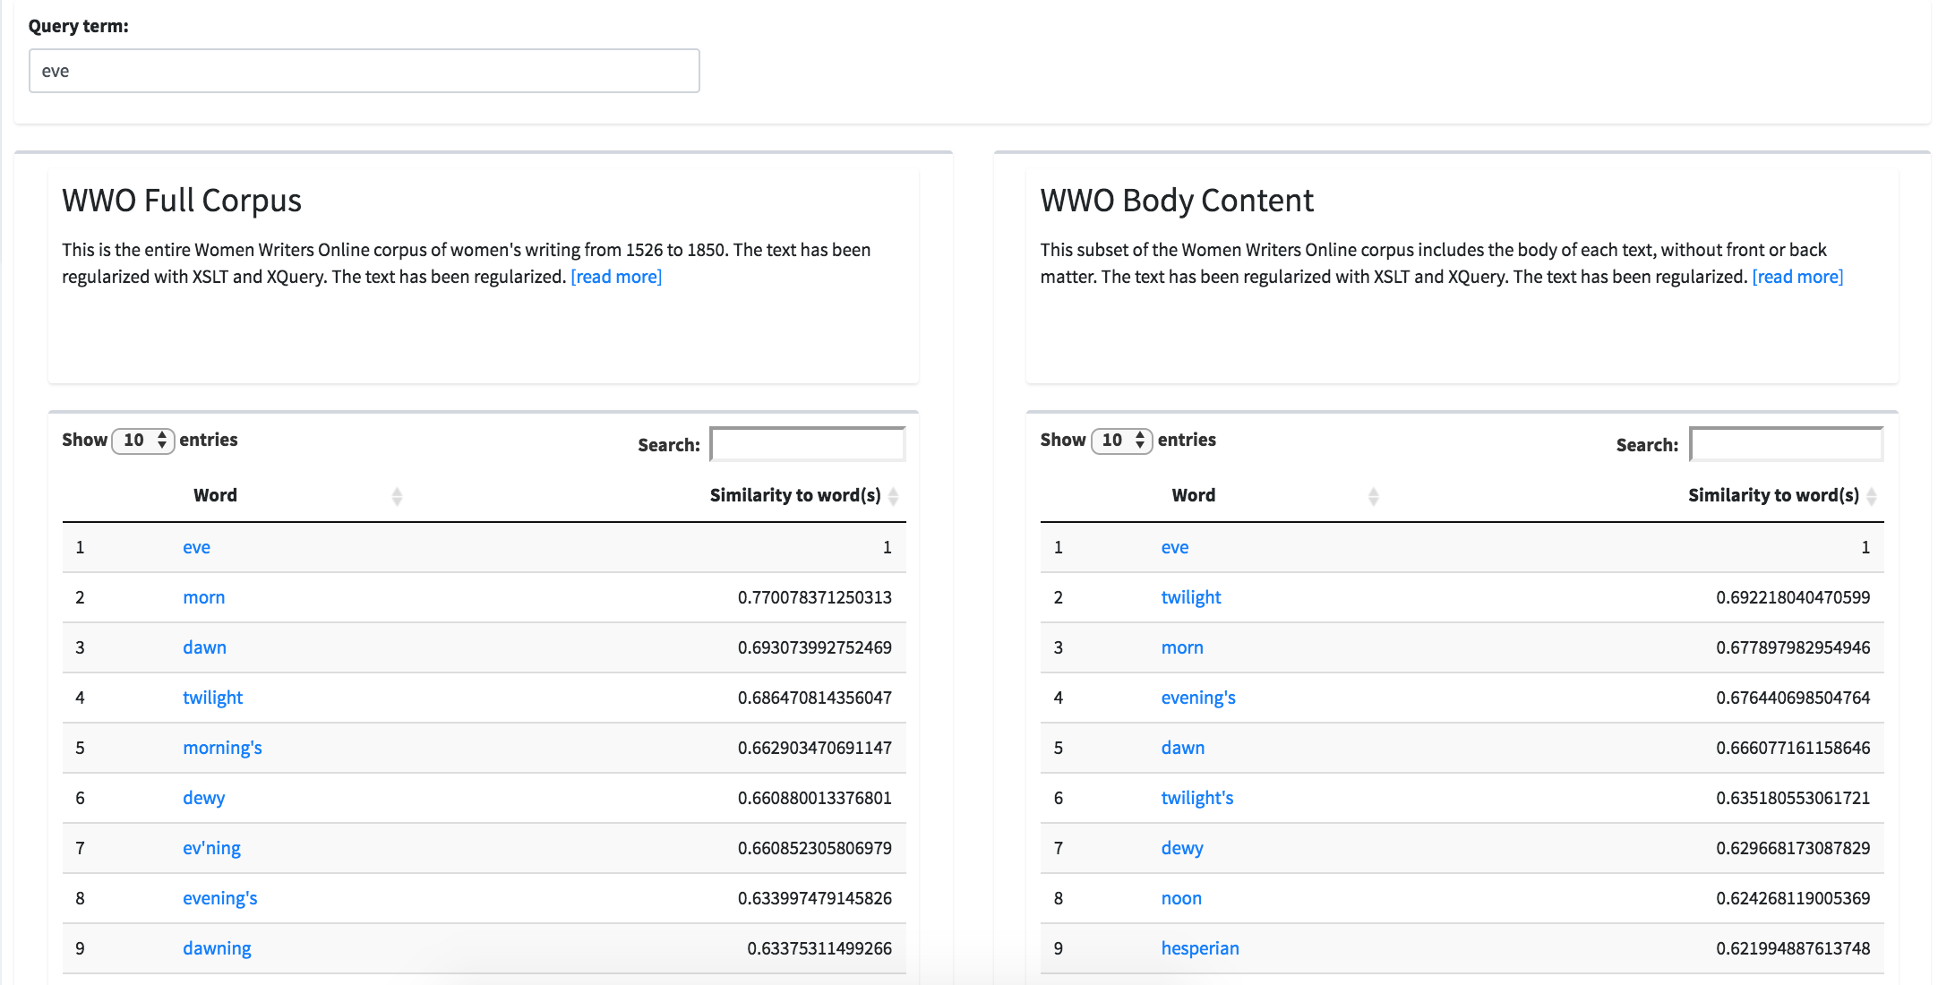The width and height of the screenshot is (1938, 985).
Task: Select the word 'twilight' in WWO Body Content
Action: coord(1191,596)
